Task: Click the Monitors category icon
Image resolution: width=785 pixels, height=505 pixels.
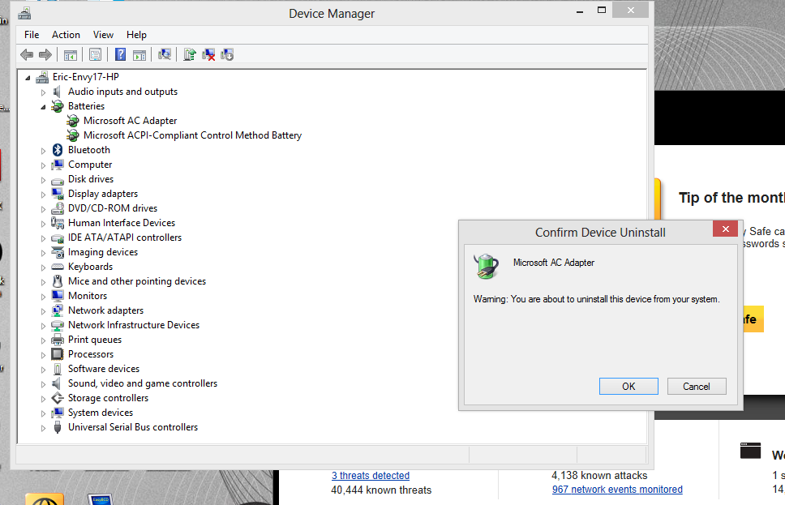Action: (58, 296)
